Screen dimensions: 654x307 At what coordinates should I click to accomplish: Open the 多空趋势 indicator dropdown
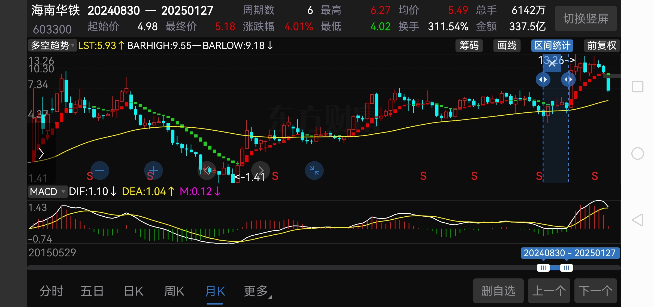pyautogui.click(x=52, y=45)
